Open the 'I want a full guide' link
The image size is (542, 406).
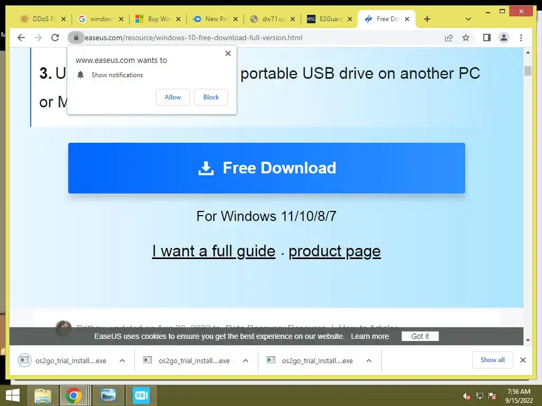click(x=214, y=251)
